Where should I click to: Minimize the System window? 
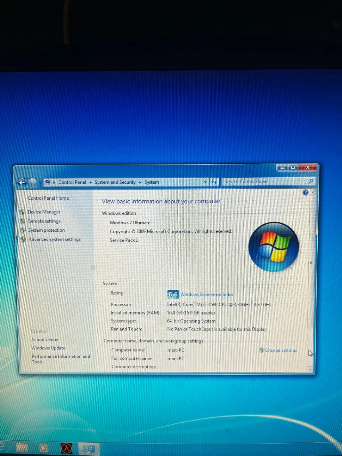coord(282,167)
